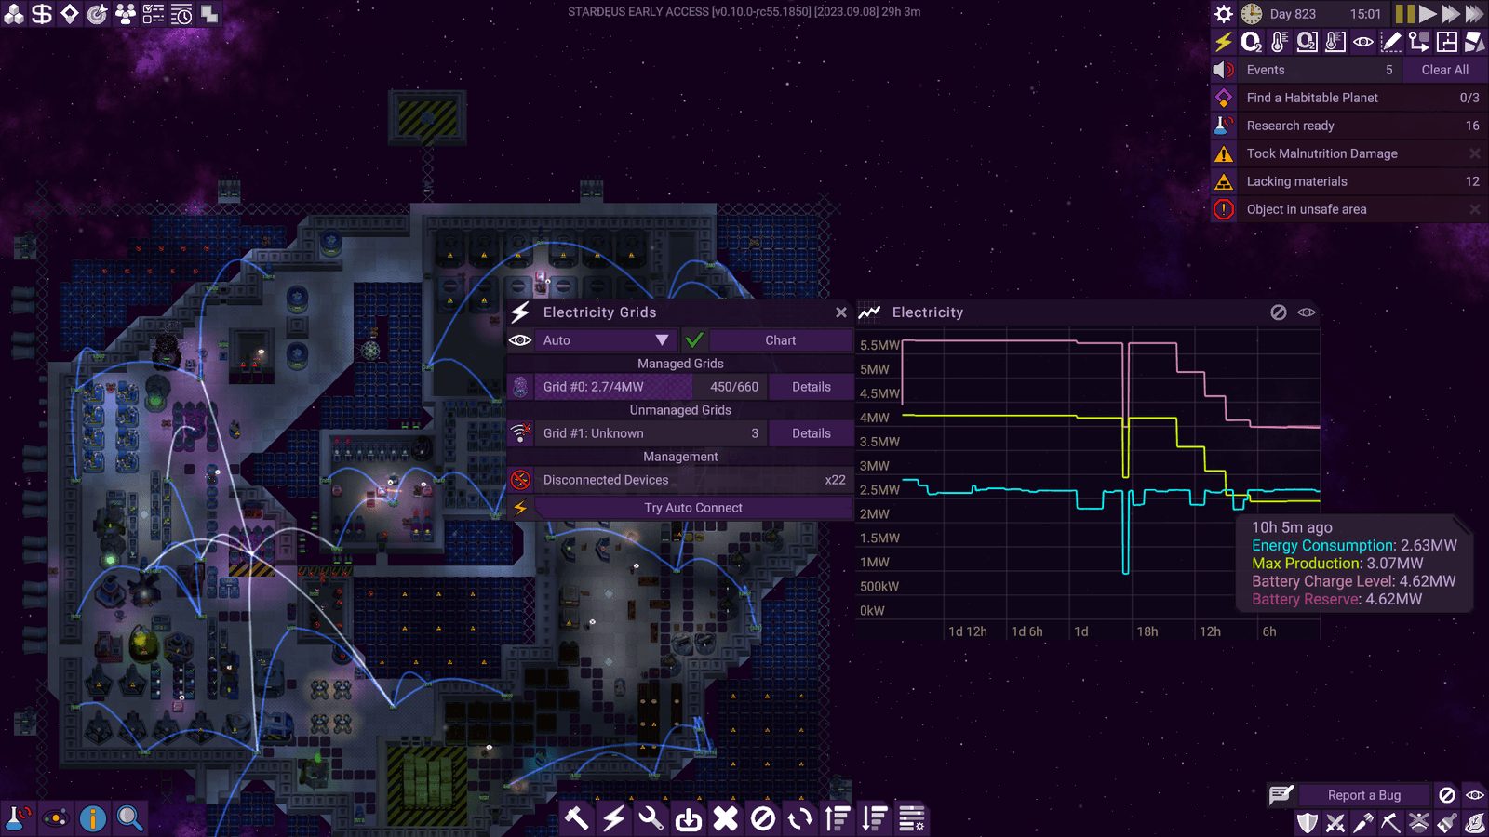
Task: Select the pencil area drawing tool
Action: (1391, 42)
